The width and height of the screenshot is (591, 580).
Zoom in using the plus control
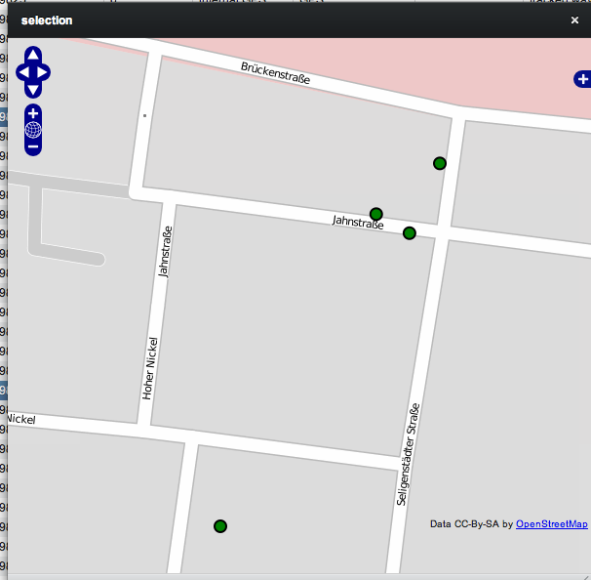tap(33, 113)
